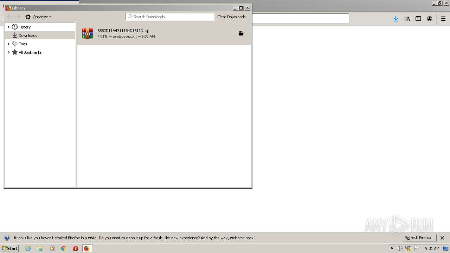Image resolution: width=450 pixels, height=253 pixels.
Task: Open media player taskbar icon
Action: click(52, 248)
